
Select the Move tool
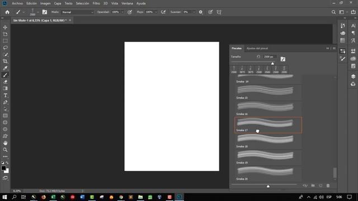(x=5, y=27)
